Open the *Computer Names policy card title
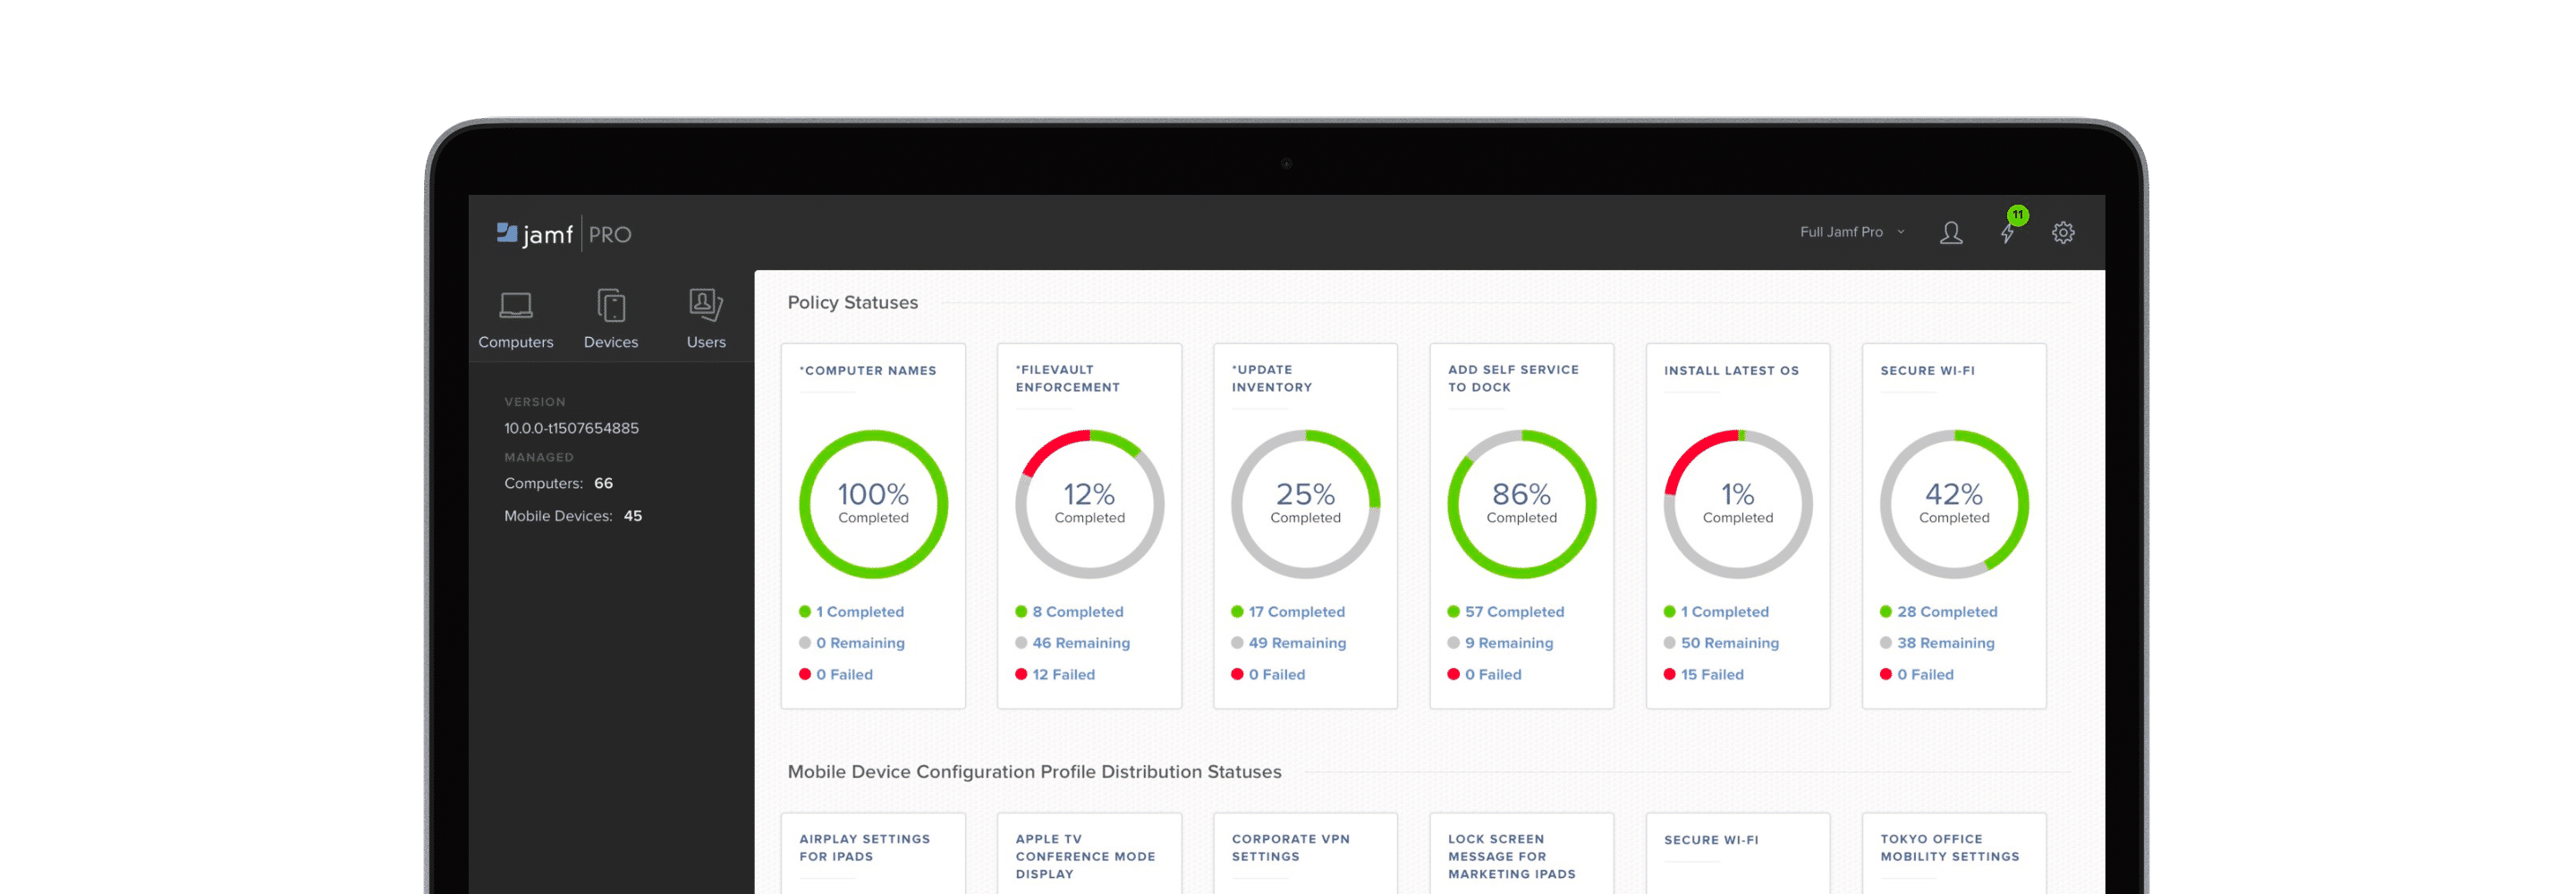 click(868, 370)
